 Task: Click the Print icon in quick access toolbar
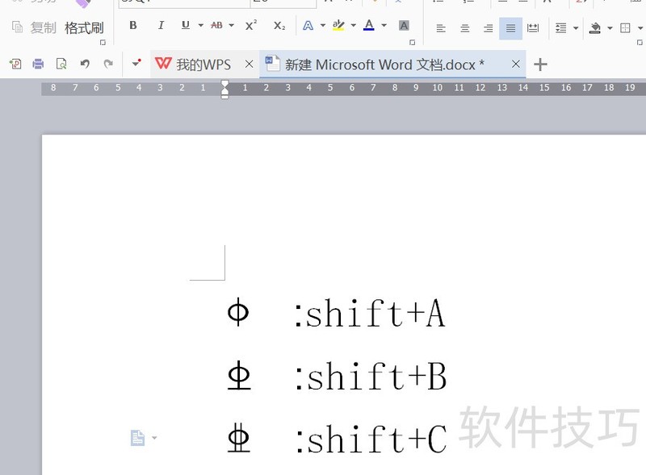pos(37,64)
